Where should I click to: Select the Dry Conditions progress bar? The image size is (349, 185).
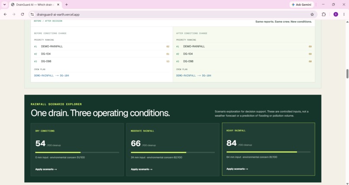coord(77,153)
